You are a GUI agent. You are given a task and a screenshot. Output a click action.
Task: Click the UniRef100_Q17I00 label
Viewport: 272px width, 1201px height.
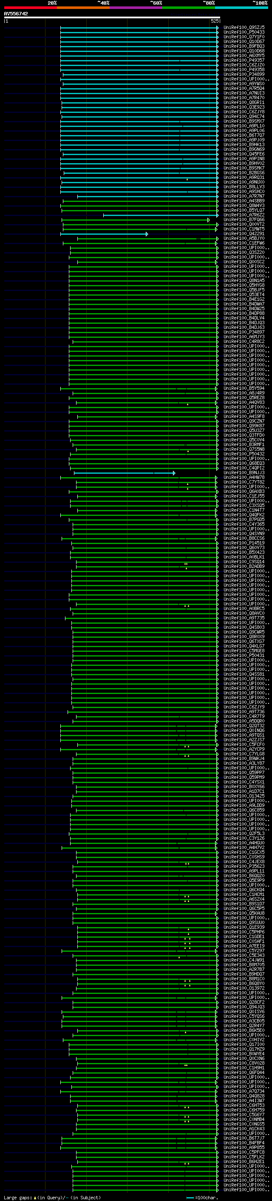pyautogui.click(x=244, y=1045)
